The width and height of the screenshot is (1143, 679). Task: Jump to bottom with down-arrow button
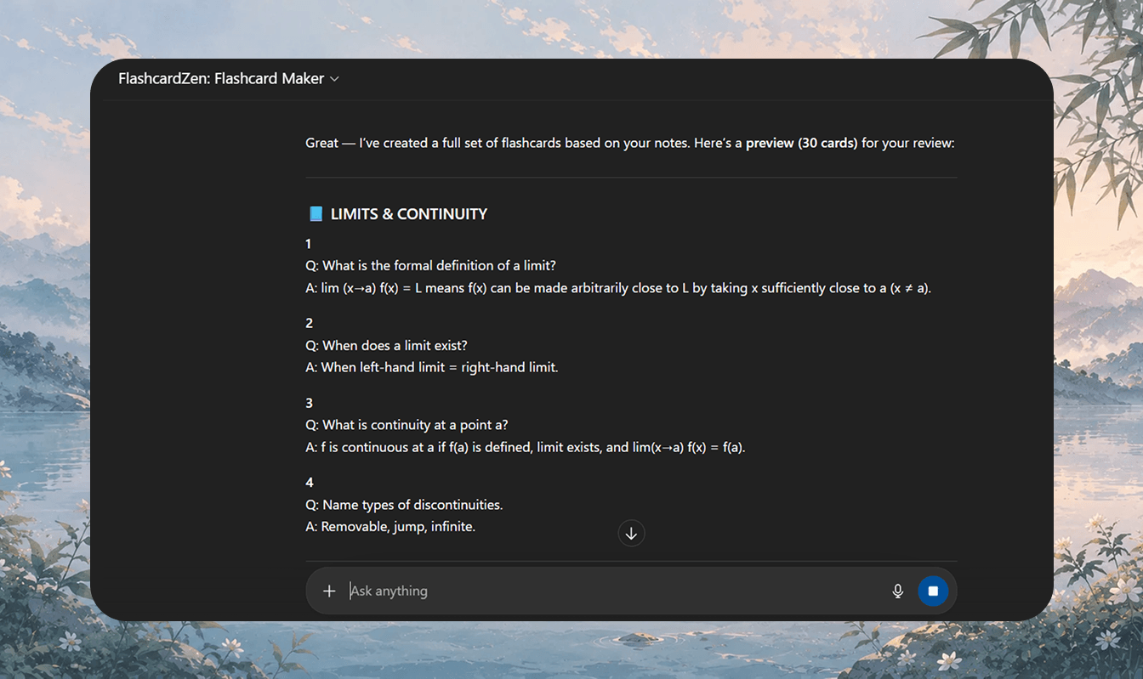tap(631, 534)
